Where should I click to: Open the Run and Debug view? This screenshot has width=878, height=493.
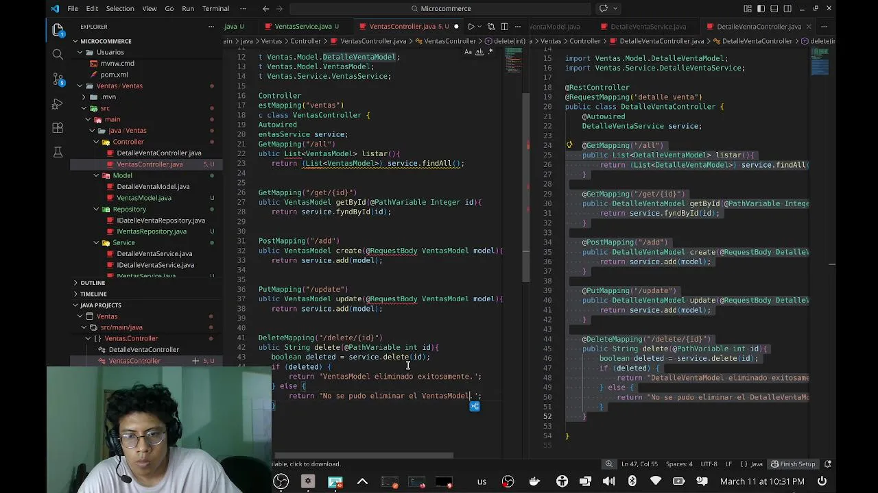click(58, 103)
